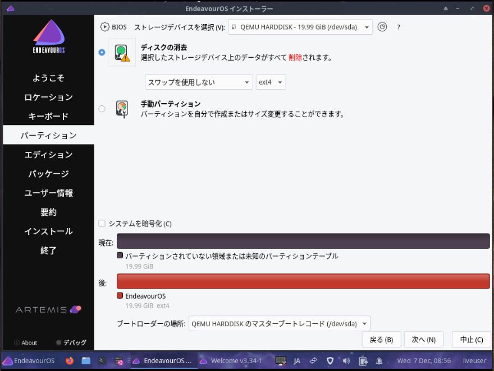This screenshot has height=371, width=494.
Task: Click the network connection tray icon
Action: (x=313, y=360)
